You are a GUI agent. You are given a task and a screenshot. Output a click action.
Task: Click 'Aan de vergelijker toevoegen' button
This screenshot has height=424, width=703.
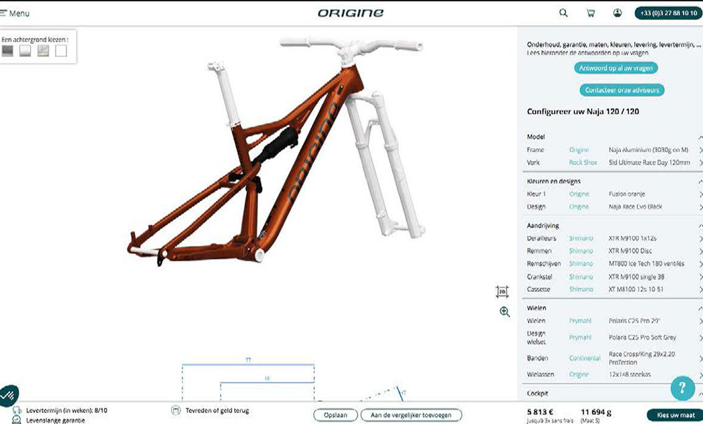coord(411,415)
